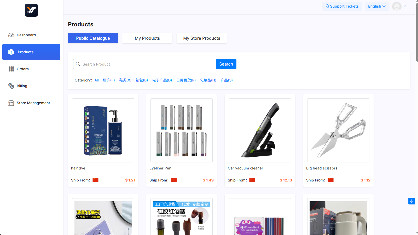Screen dimensions: 418x235
Task: Open Support Tickets
Action: 342,6
